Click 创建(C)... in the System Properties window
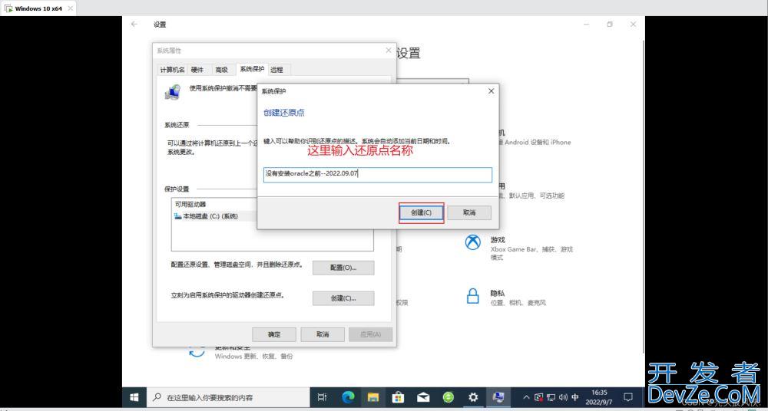768x411 pixels. coord(343,298)
